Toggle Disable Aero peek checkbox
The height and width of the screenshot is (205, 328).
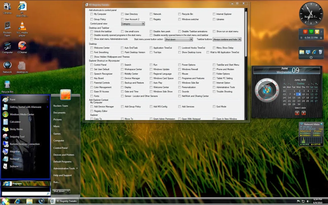click(x=151, y=31)
